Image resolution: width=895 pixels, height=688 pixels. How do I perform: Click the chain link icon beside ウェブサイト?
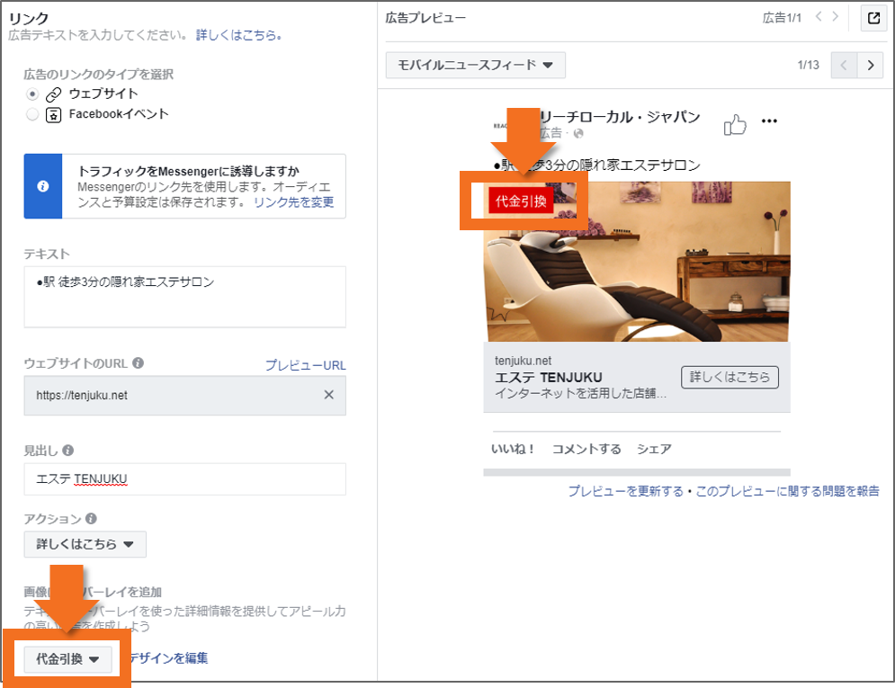tap(54, 94)
